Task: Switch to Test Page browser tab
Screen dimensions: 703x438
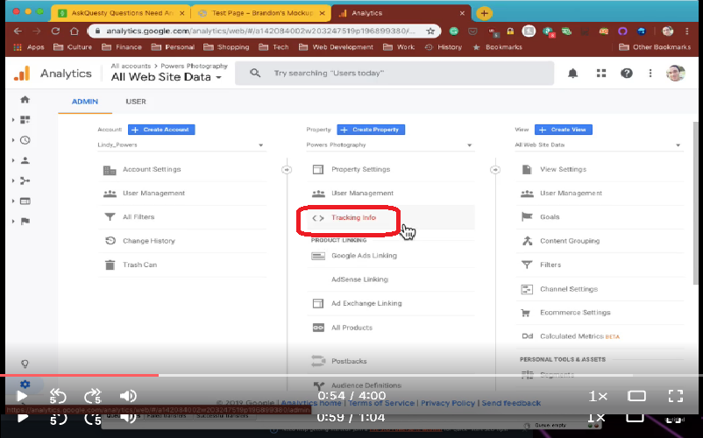Action: click(262, 13)
